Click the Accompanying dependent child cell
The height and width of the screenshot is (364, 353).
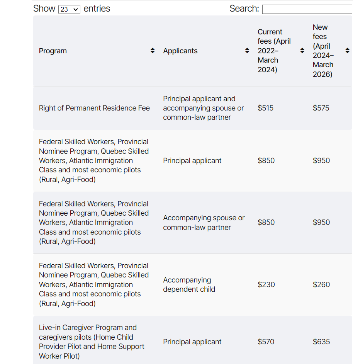pos(189,284)
